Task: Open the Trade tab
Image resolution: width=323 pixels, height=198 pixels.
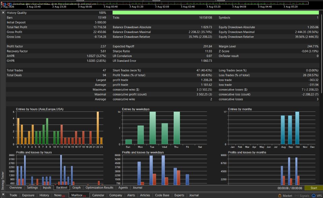Action: [x=13, y=195]
